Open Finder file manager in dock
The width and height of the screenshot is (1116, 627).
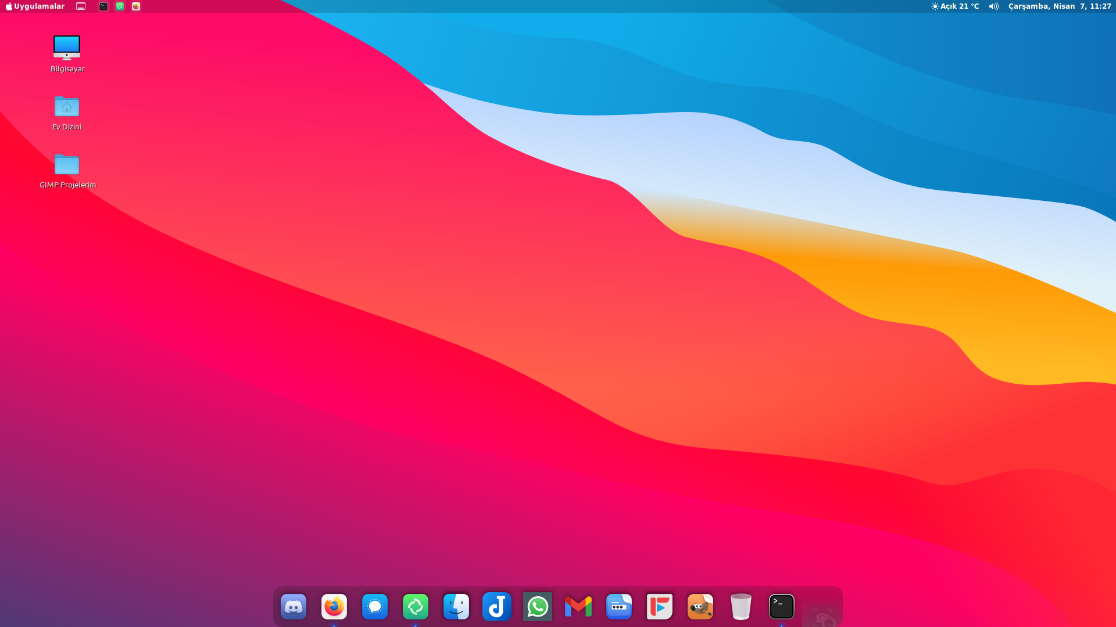pos(456,607)
